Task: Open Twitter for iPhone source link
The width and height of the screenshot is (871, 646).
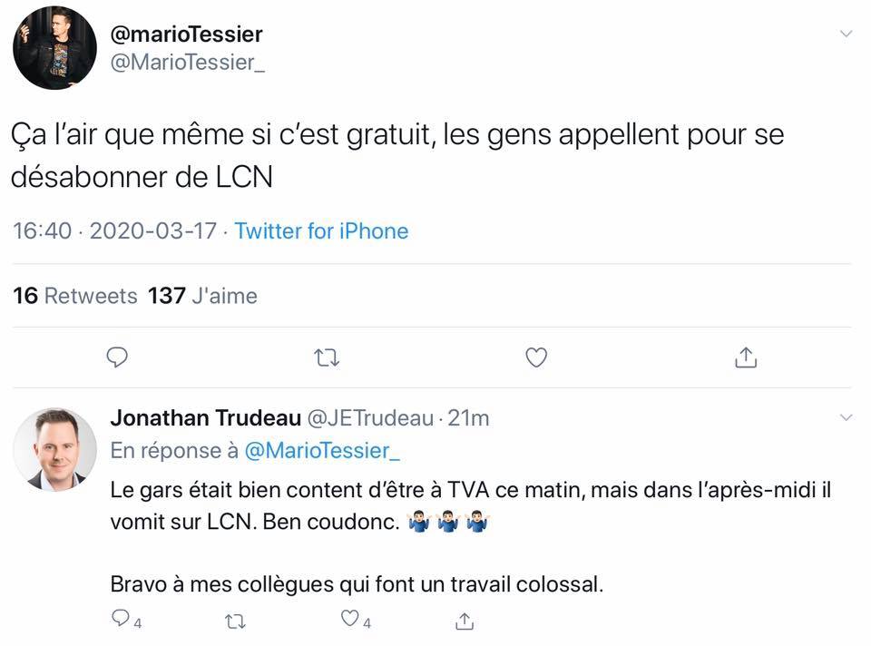Action: [321, 231]
